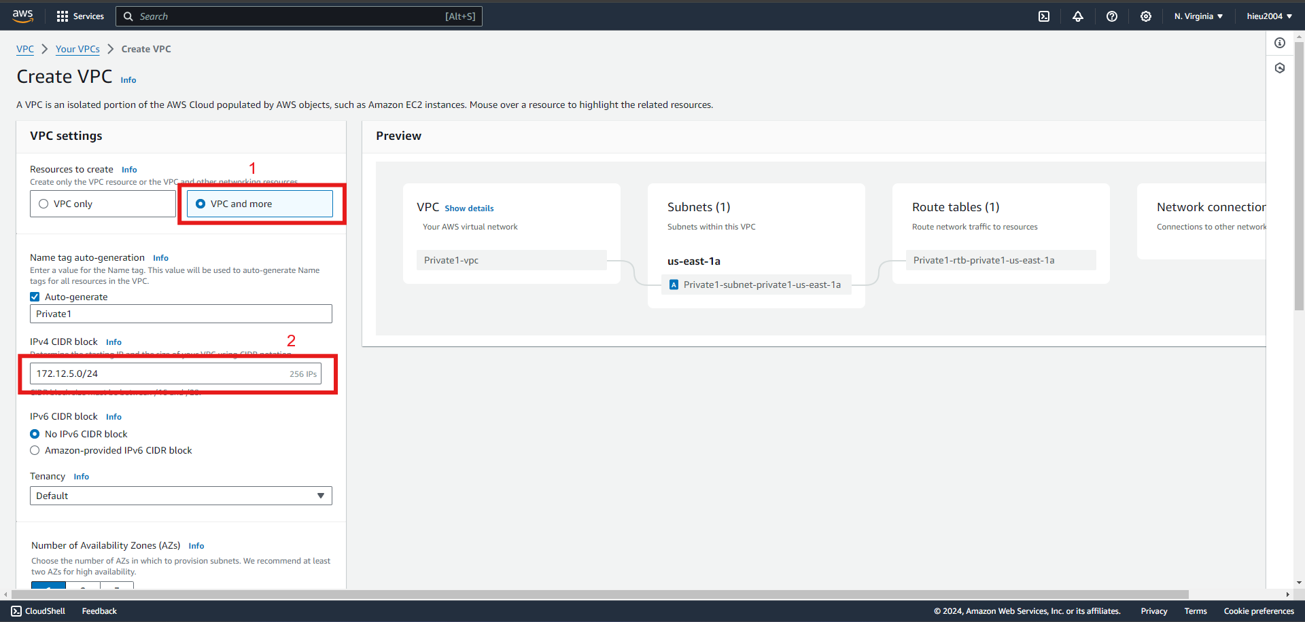Go to Your VPCs breadcrumb
The width and height of the screenshot is (1305, 622).
tap(77, 49)
